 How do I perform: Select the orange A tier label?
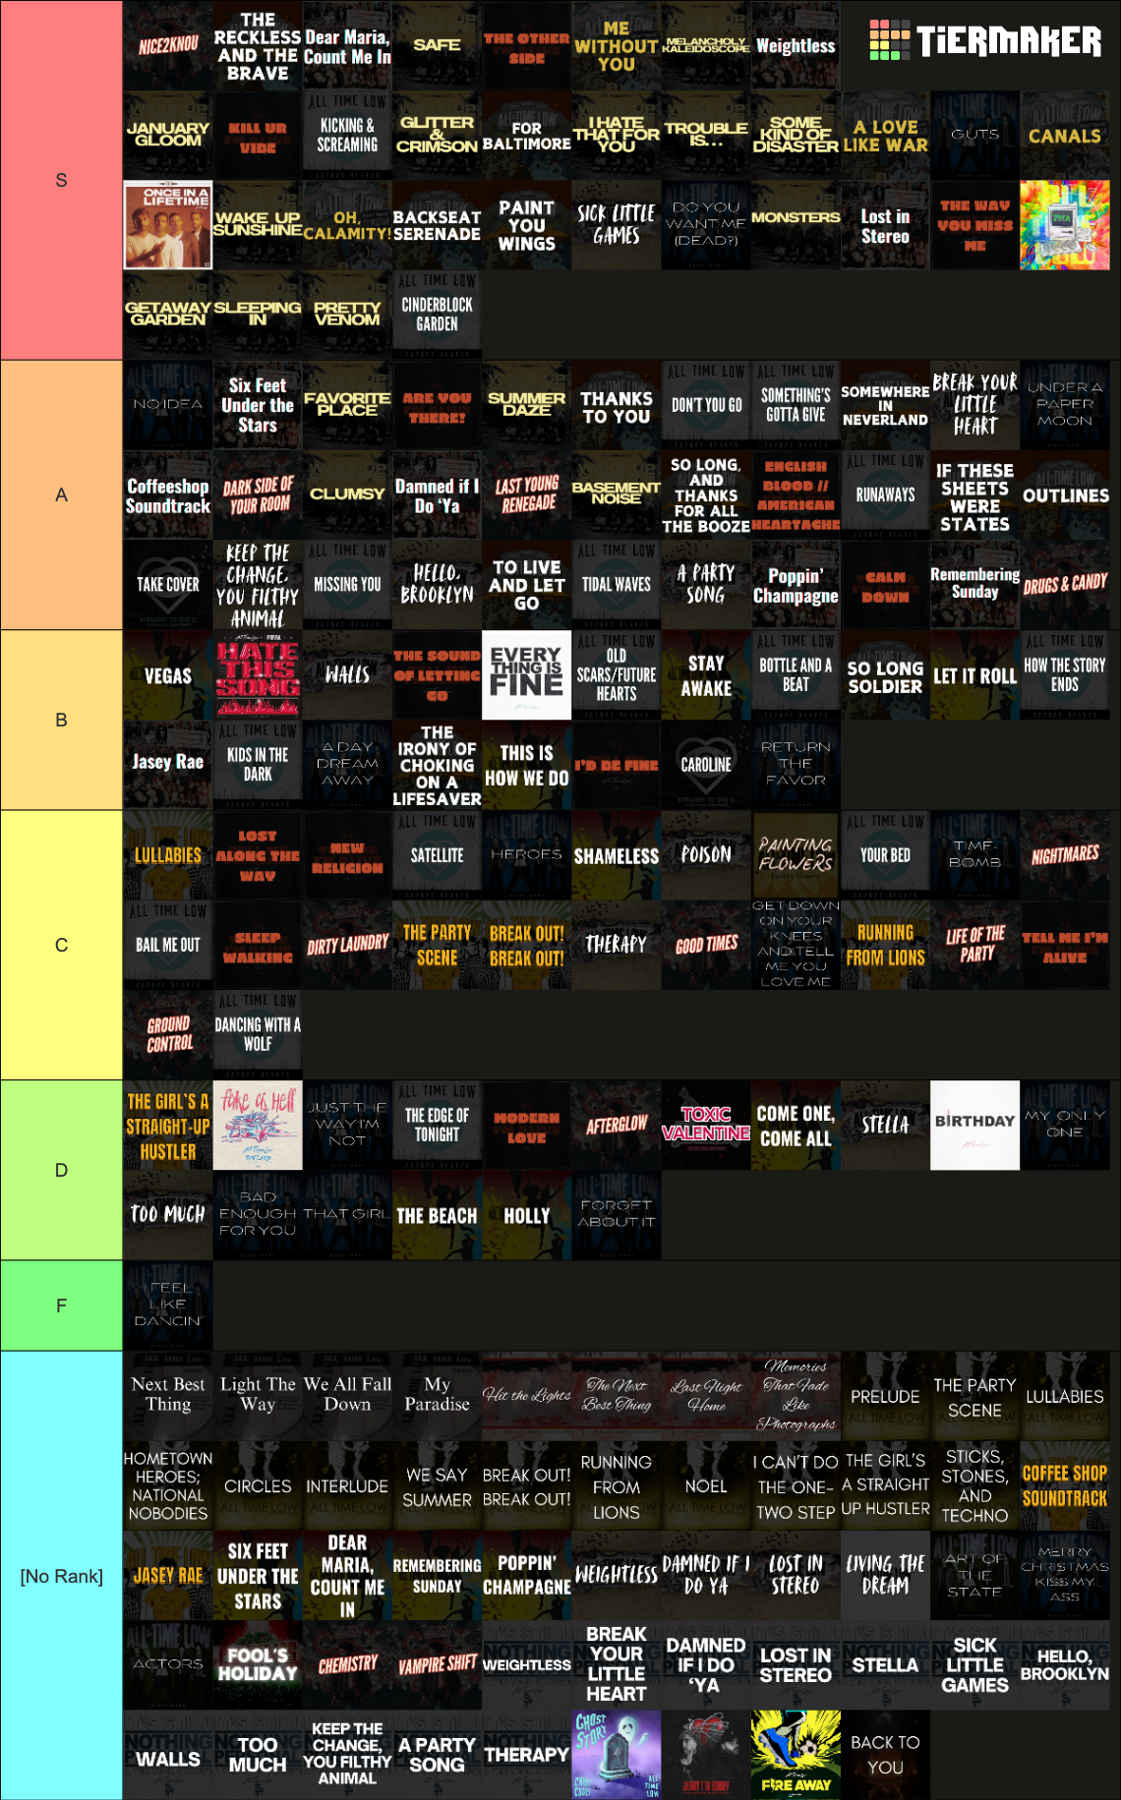(x=61, y=494)
